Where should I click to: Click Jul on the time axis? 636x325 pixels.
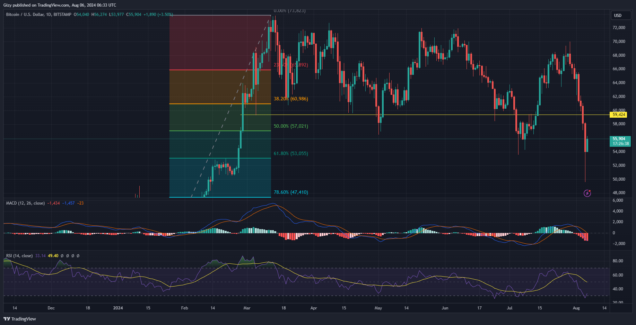(509, 308)
